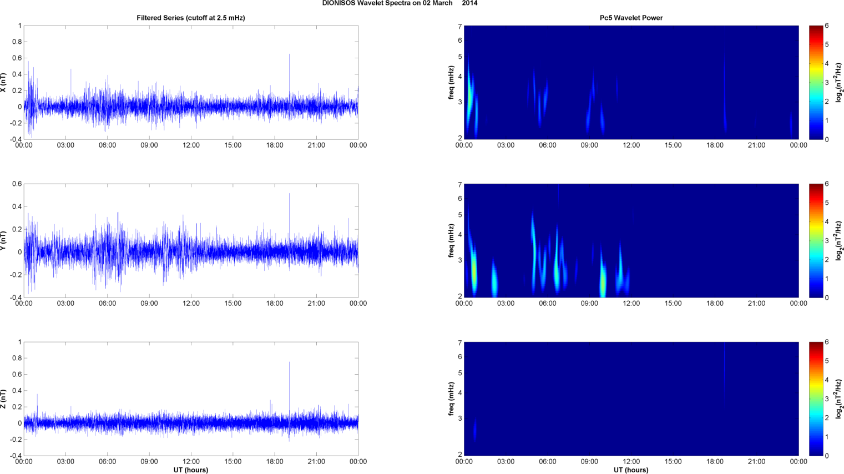844x474 pixels.
Task: Click the middle spectrogram's colorbar
Action: point(816,241)
